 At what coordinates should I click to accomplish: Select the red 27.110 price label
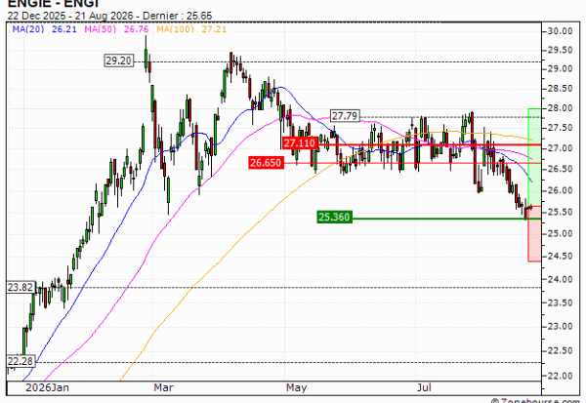click(x=300, y=143)
